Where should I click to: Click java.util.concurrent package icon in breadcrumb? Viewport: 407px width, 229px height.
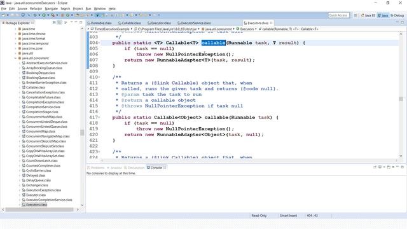pyautogui.click(x=203, y=29)
